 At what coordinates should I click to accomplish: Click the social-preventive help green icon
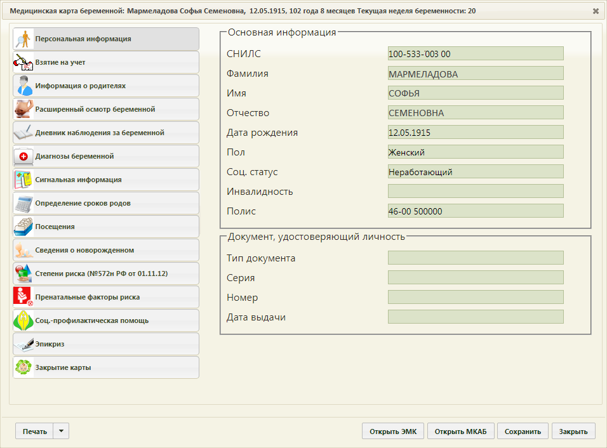click(x=23, y=320)
